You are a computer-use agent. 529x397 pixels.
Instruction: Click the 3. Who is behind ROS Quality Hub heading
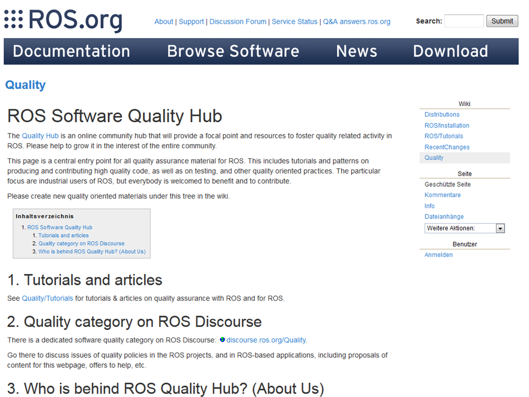(166, 389)
